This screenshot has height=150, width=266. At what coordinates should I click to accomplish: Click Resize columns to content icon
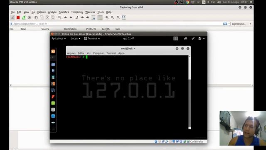point(124,17)
